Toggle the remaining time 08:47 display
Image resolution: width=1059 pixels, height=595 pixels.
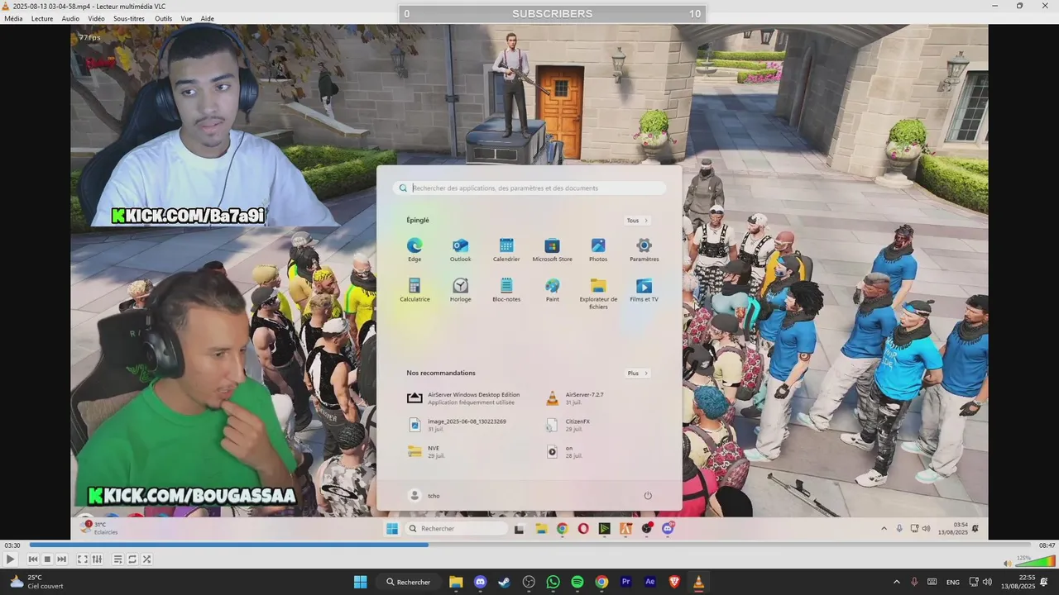coord(1047,545)
